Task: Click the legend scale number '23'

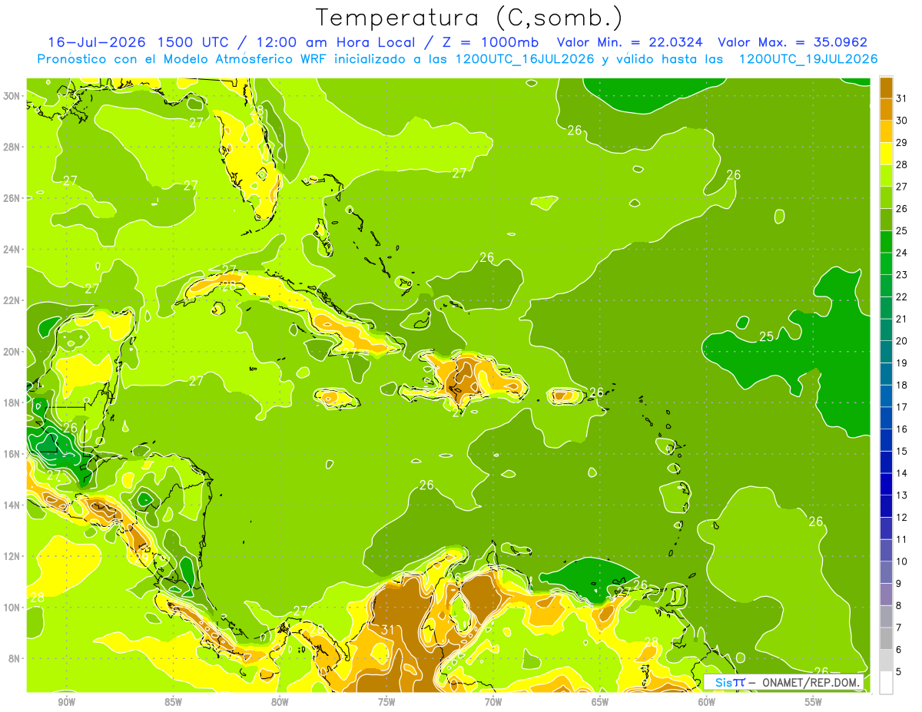Action: pos(902,275)
